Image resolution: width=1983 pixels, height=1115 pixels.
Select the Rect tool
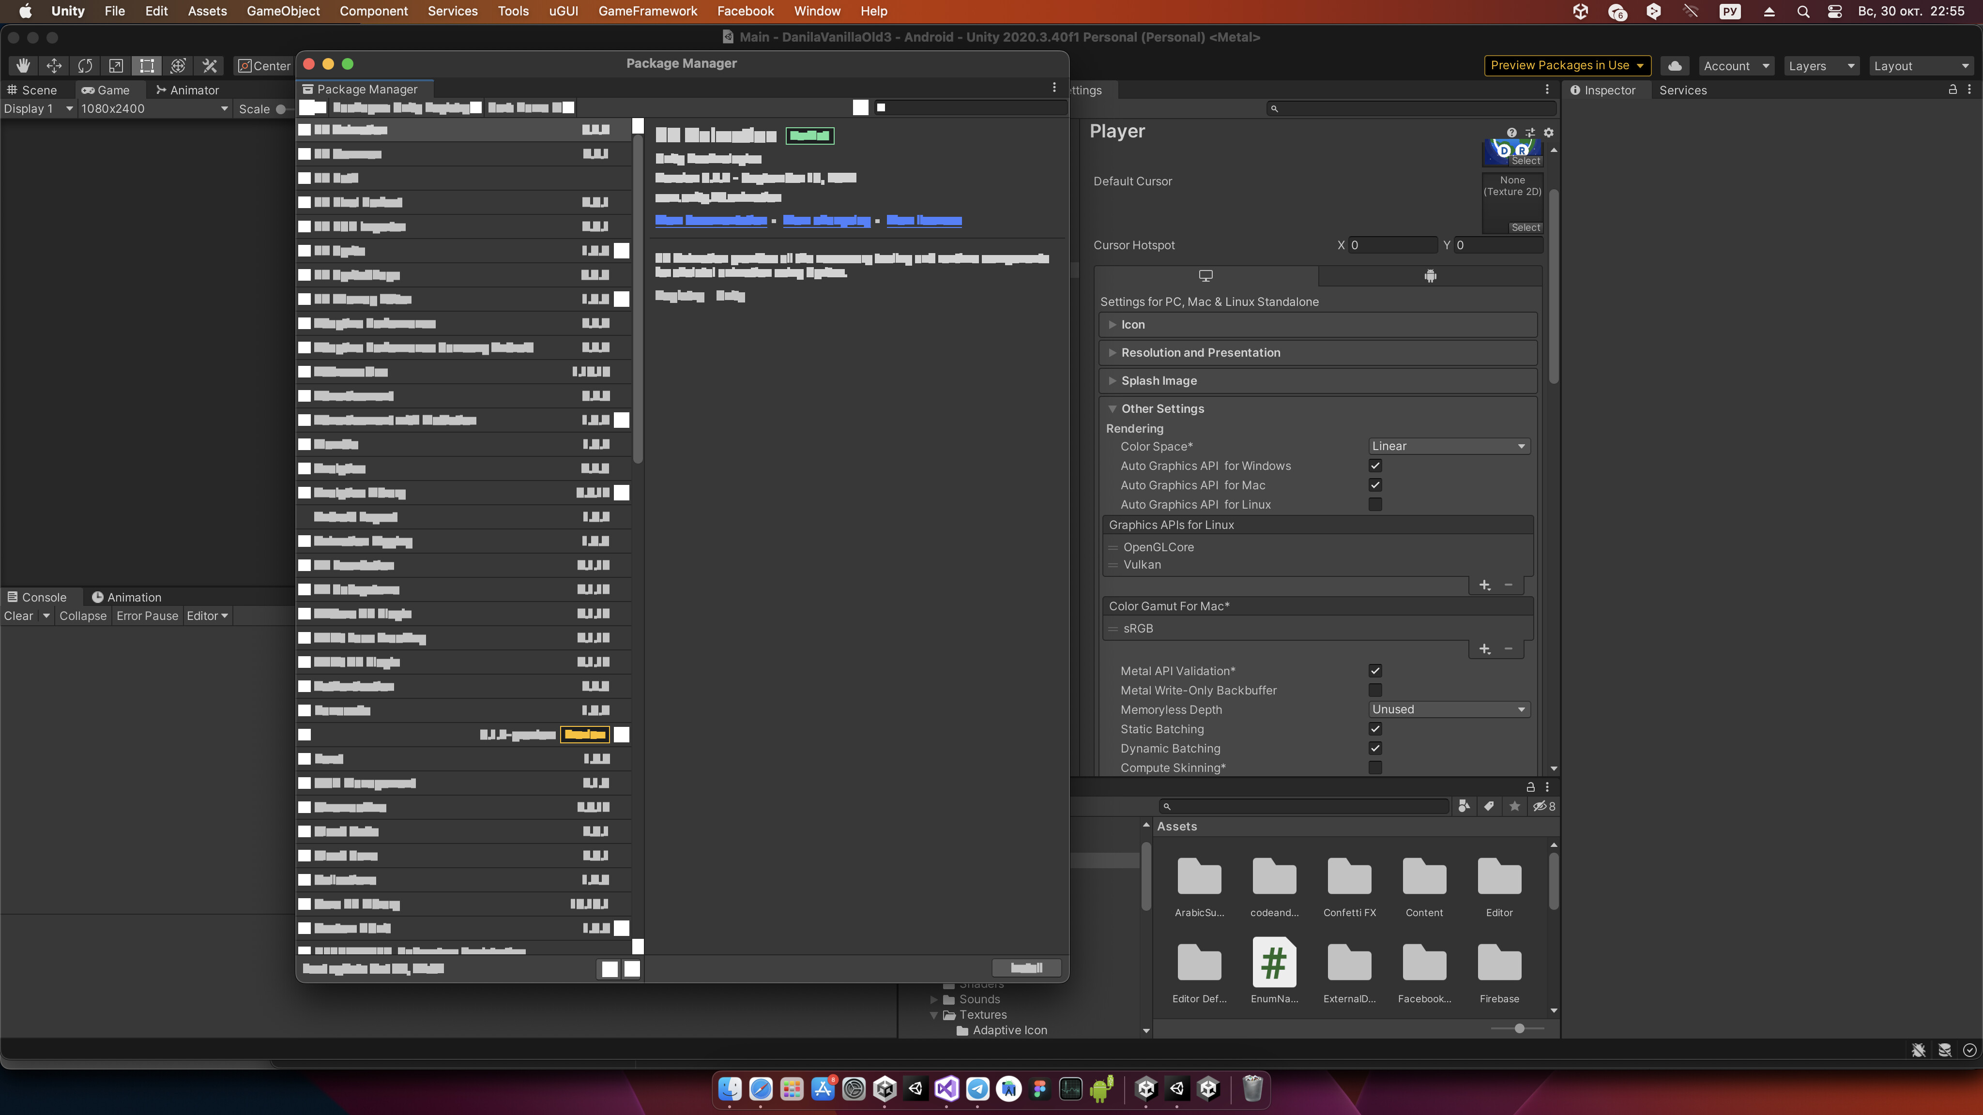(x=147, y=66)
